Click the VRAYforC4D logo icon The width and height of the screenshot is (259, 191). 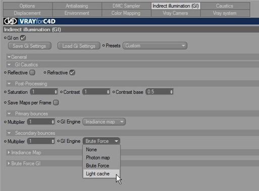coord(11,21)
